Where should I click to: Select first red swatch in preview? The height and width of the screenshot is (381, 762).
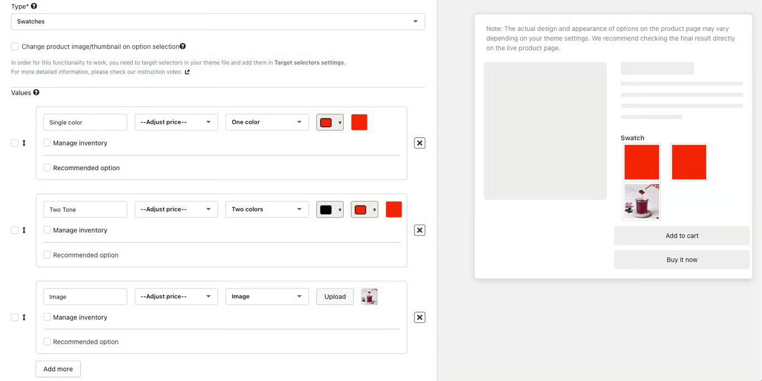click(x=642, y=162)
